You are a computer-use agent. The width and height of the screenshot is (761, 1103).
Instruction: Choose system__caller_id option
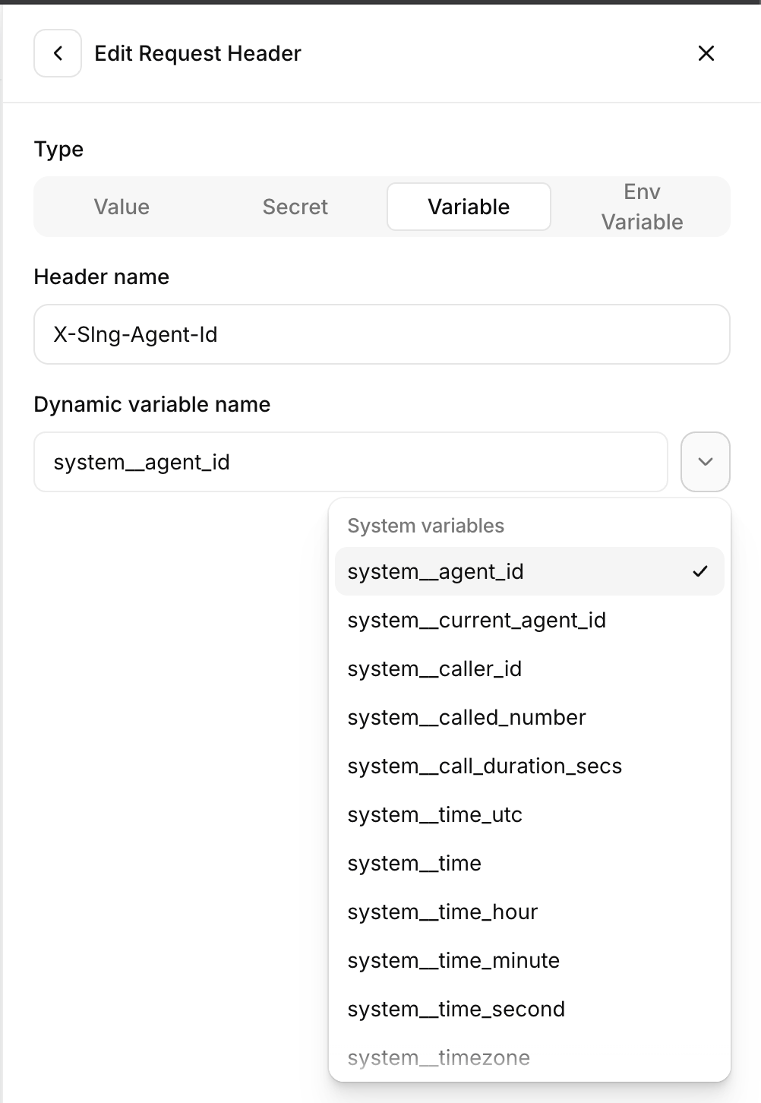pos(529,668)
